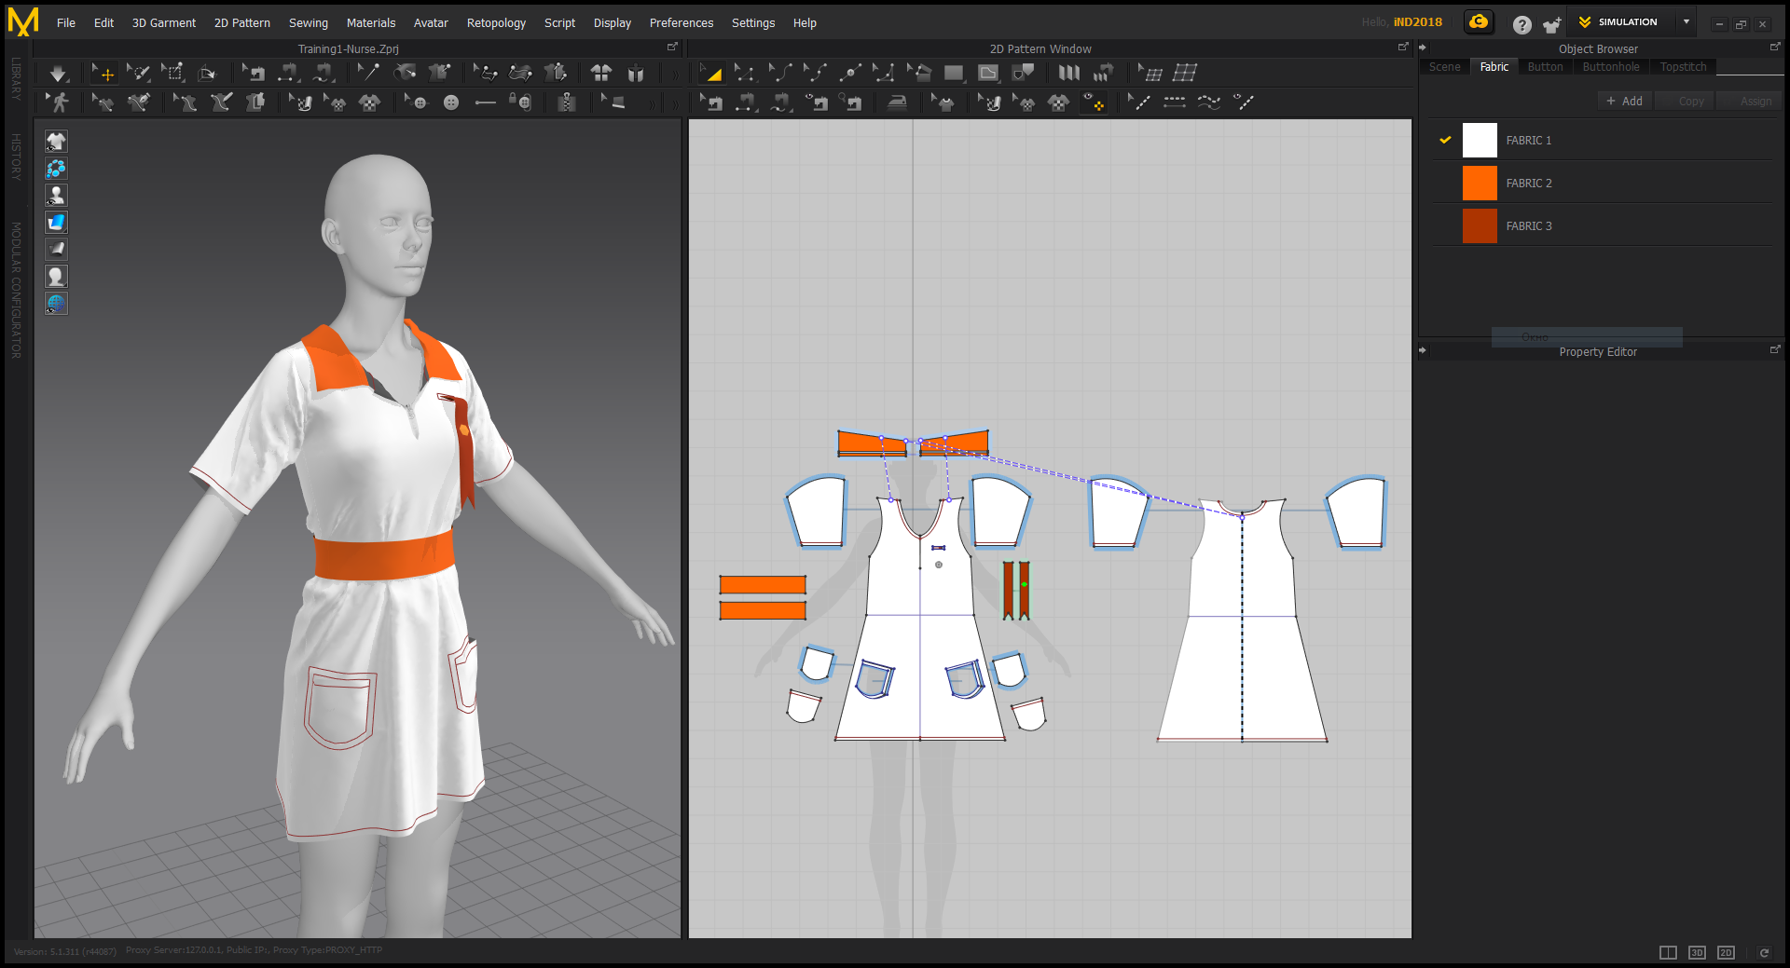Select the Rectangle pattern tool
This screenshot has height=968, width=1790.
pos(954,73)
